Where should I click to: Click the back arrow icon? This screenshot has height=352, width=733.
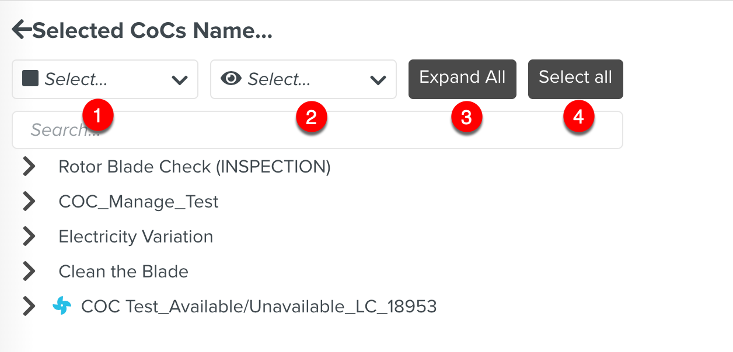[21, 30]
